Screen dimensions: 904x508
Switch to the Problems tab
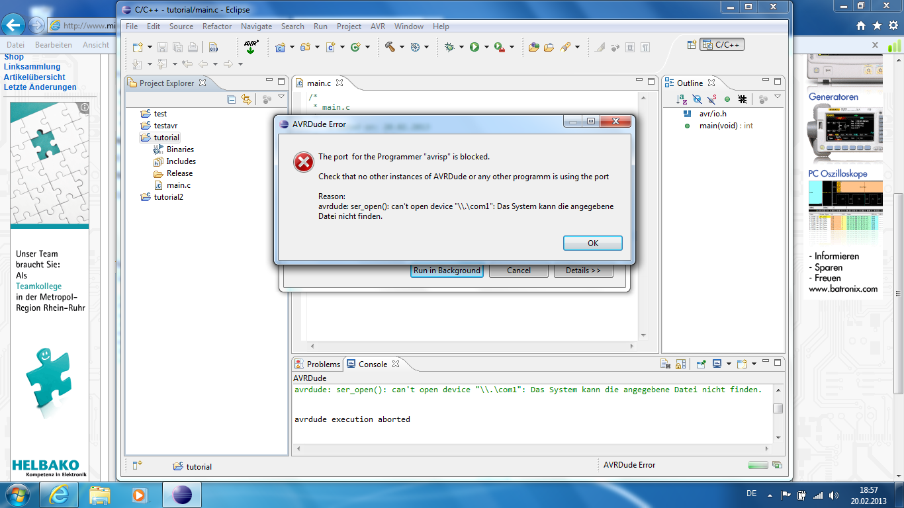(323, 364)
